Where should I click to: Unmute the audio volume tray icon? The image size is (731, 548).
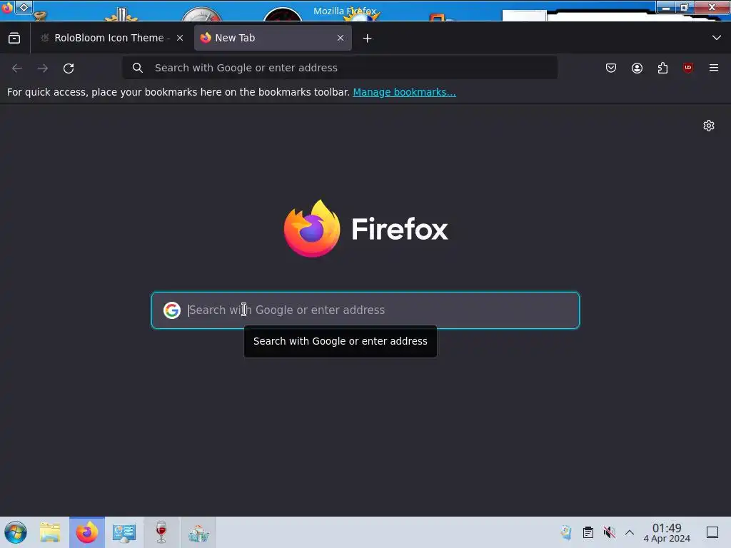(610, 532)
